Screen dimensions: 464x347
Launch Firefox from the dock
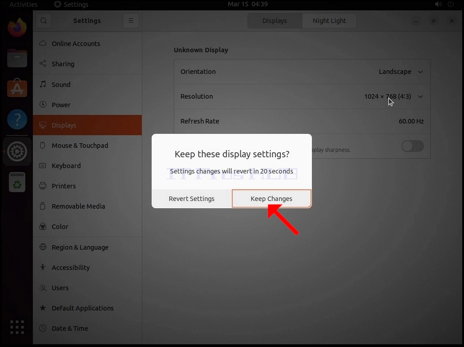pos(17,27)
